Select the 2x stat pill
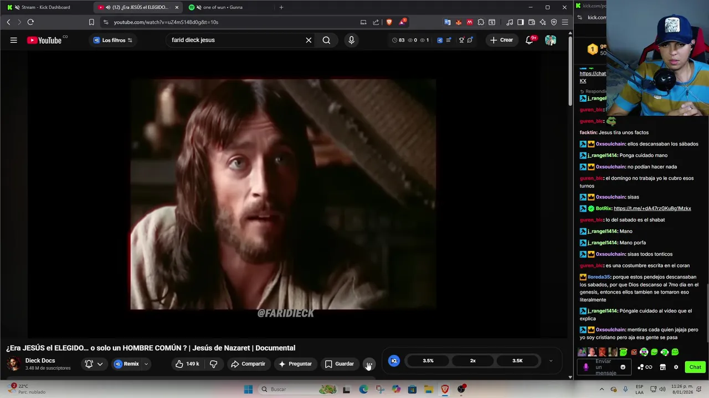Image resolution: width=709 pixels, height=398 pixels. pos(472,360)
